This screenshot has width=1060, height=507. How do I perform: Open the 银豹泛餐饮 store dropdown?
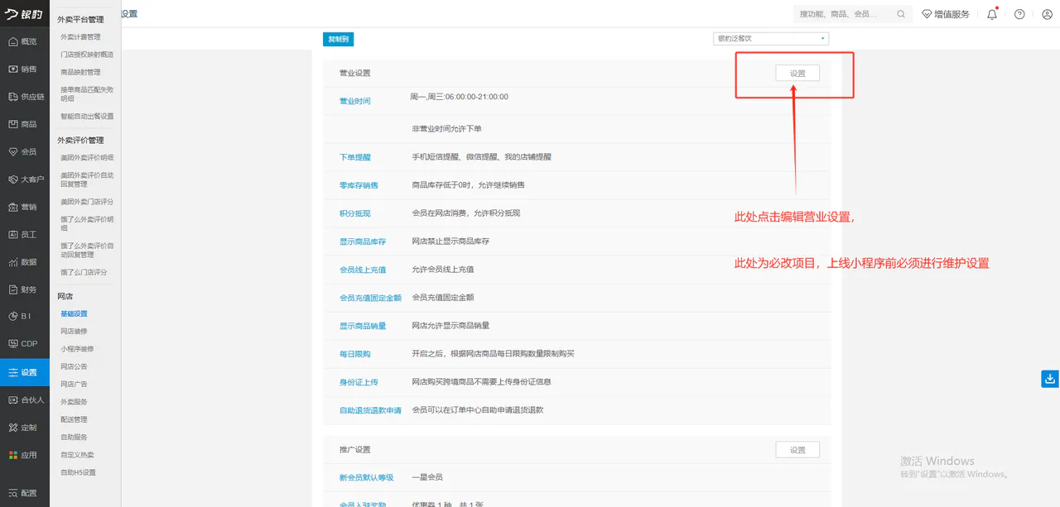[x=771, y=38]
